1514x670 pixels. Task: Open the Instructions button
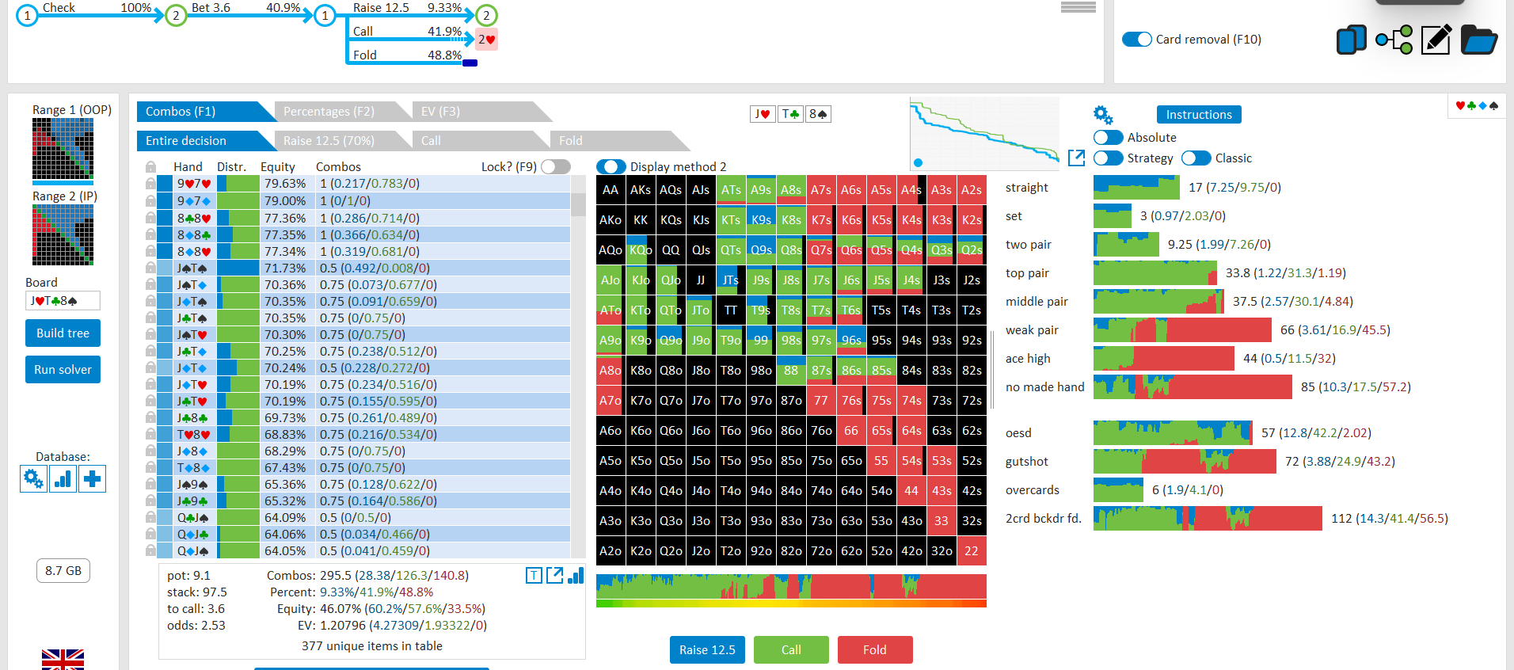[1199, 115]
